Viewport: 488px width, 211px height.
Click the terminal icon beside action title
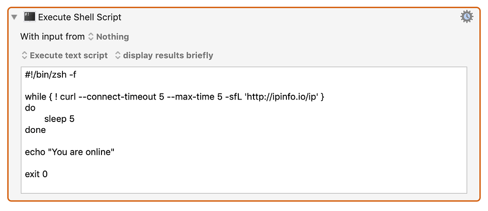(30, 17)
